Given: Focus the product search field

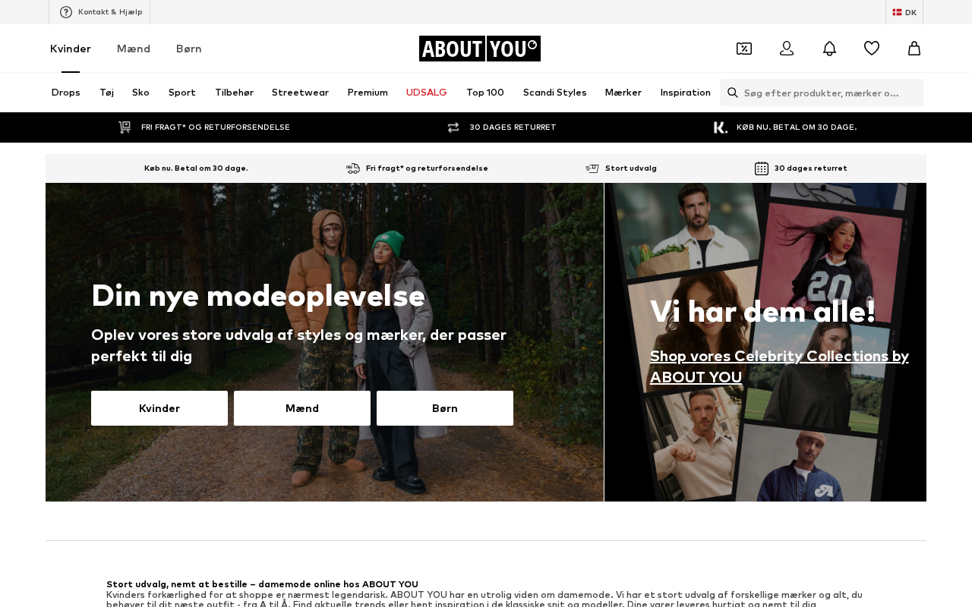Looking at the screenshot, I should [x=822, y=93].
